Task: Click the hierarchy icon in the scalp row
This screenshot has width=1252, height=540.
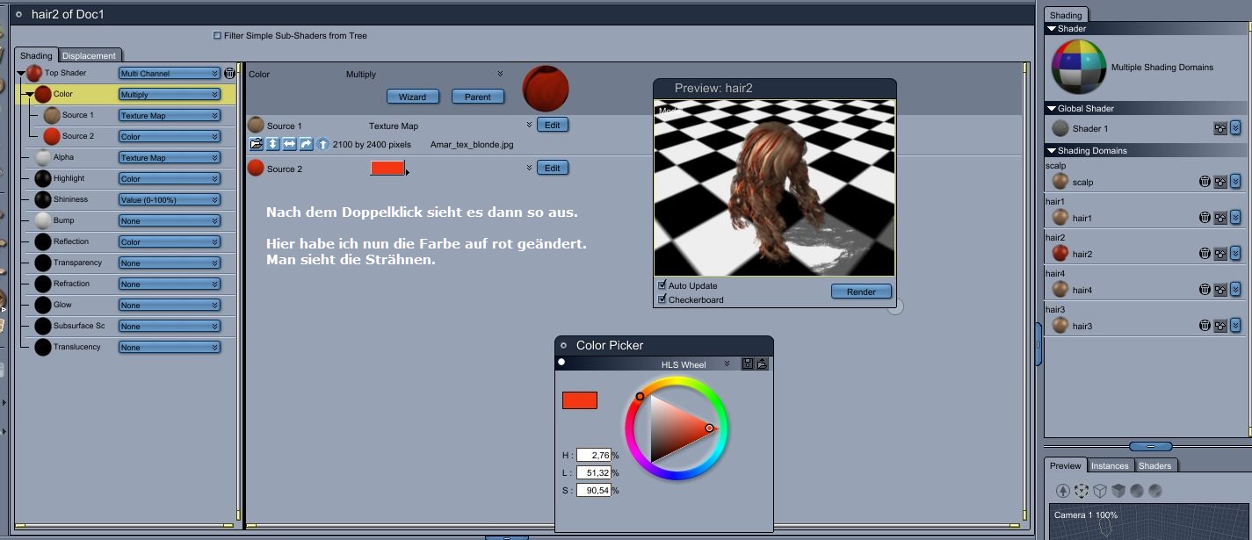Action: tap(1220, 182)
